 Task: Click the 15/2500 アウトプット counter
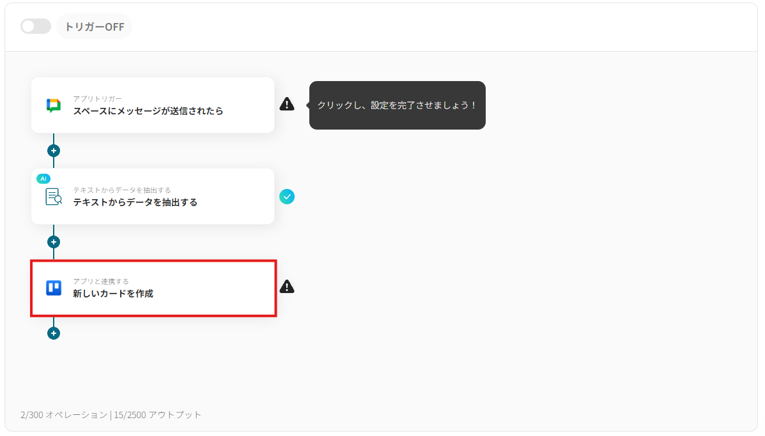click(x=157, y=414)
